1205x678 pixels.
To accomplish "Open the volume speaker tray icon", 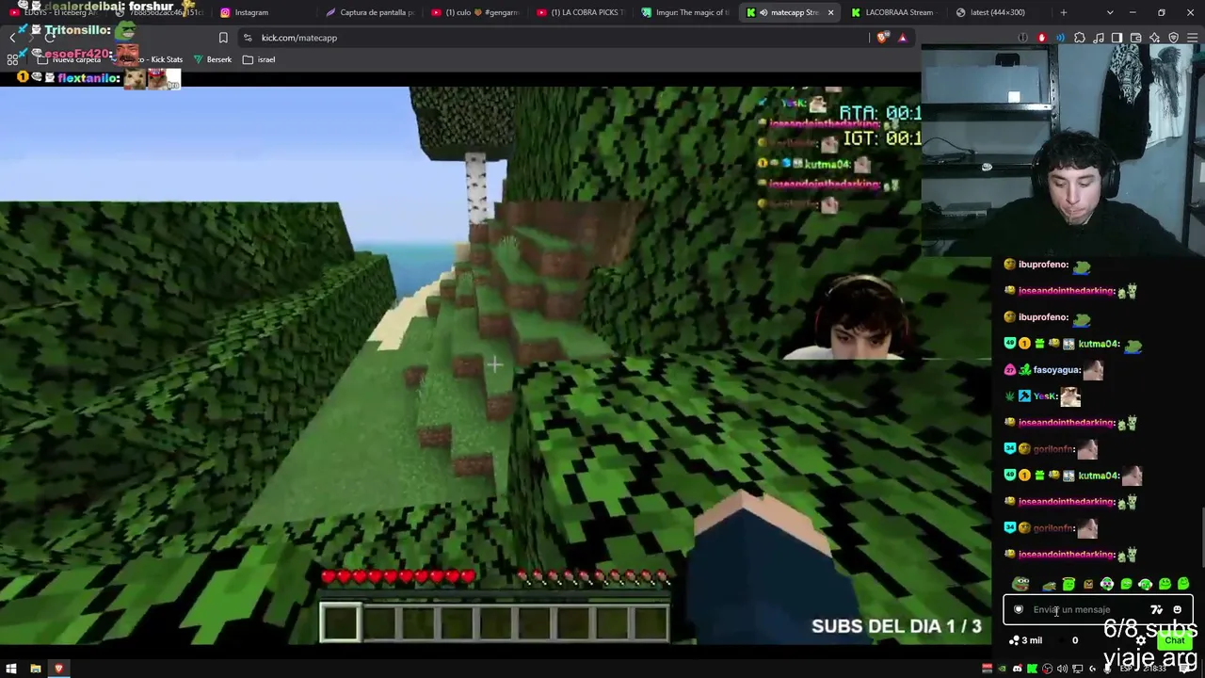I will [x=1063, y=669].
